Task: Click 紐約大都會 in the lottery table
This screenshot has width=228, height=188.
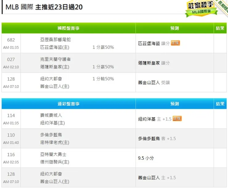Action: [x=51, y=174]
